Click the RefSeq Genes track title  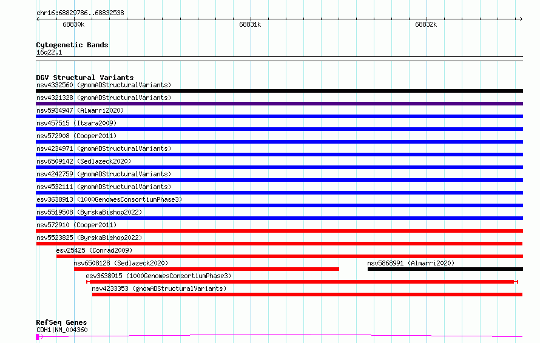(x=61, y=322)
